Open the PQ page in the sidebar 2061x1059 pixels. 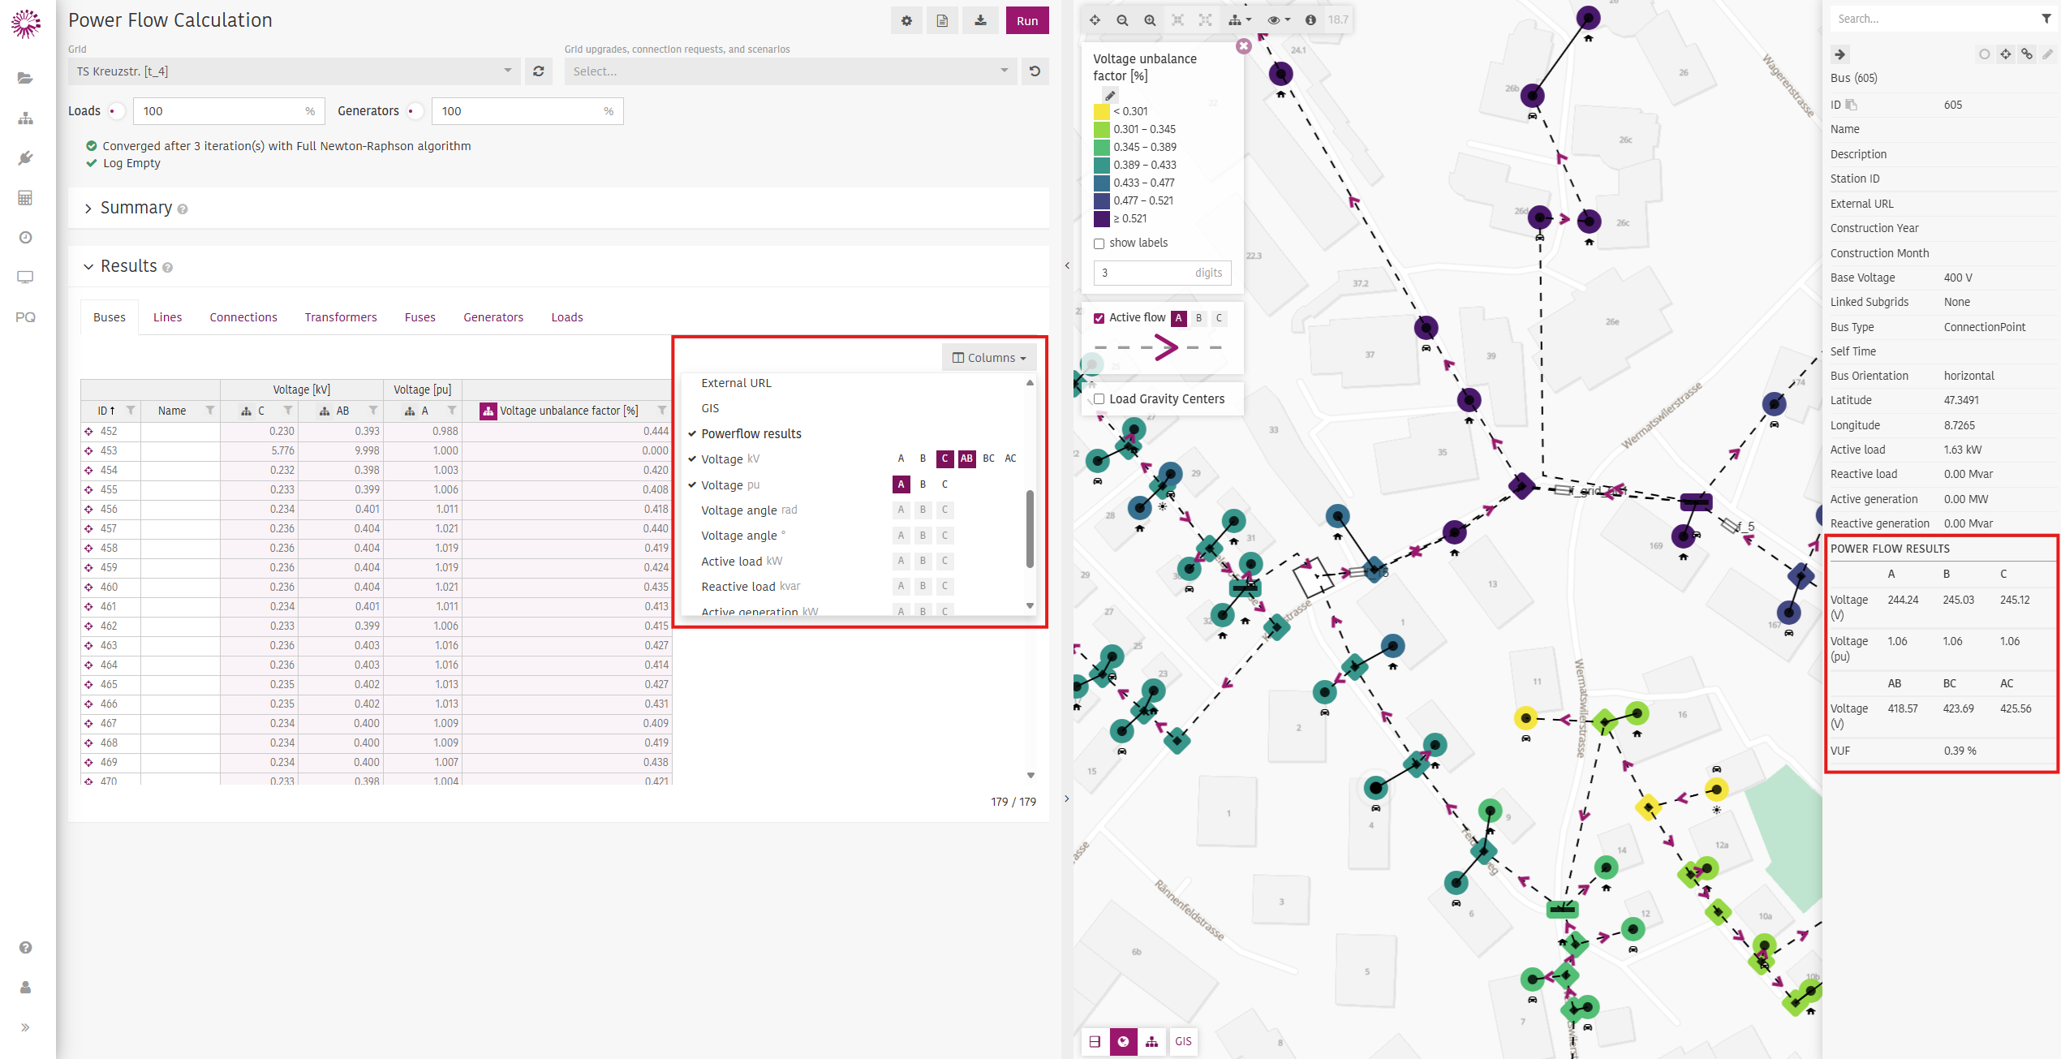[25, 317]
